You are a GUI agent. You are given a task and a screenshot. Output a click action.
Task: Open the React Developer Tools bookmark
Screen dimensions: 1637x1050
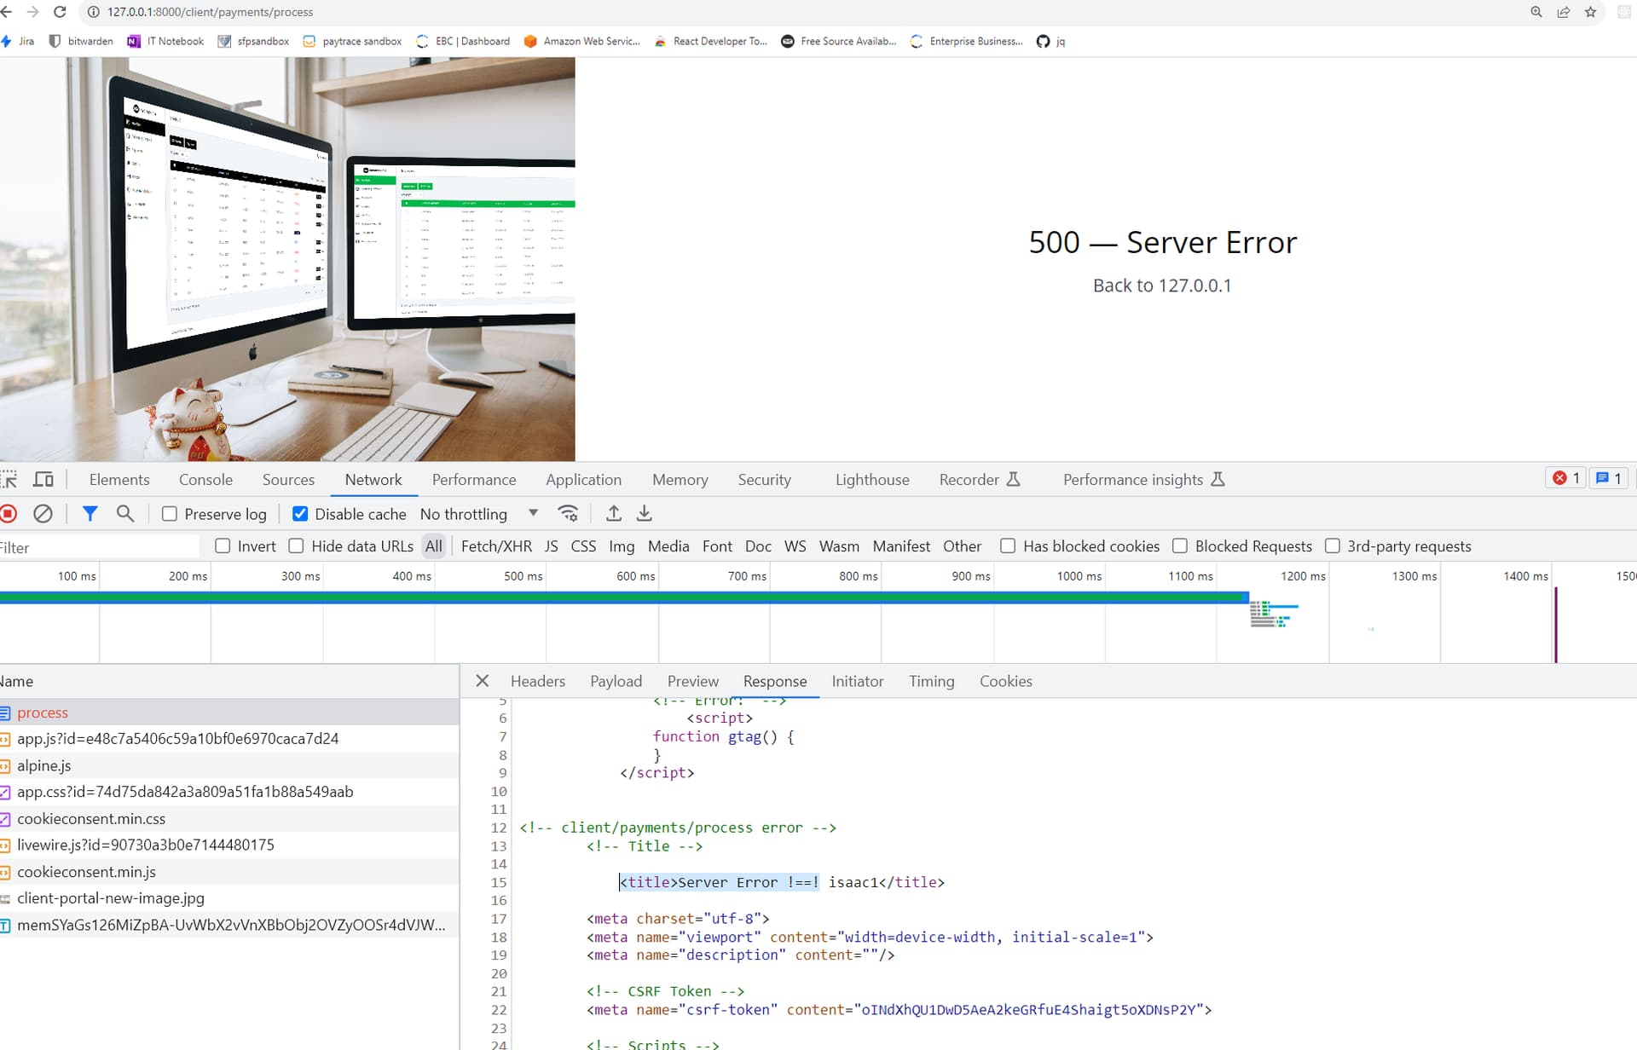pos(711,41)
